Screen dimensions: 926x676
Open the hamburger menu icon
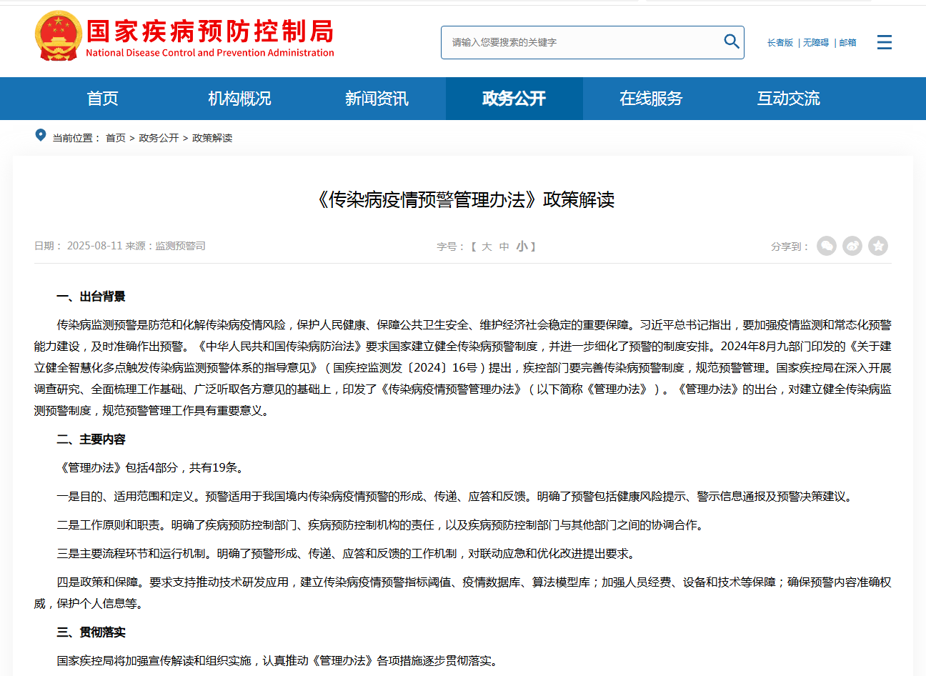(884, 42)
